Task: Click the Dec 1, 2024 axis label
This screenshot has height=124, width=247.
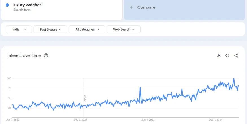Action: 216,120
